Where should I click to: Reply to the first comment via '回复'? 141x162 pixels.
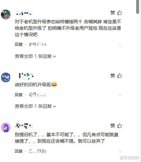click(x=19, y=44)
